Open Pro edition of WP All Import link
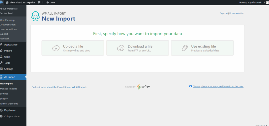 coord(59,87)
